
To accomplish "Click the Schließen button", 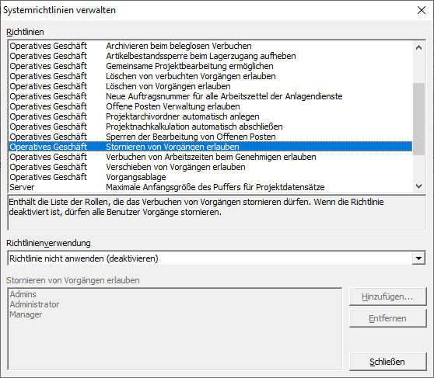I will pyautogui.click(x=387, y=362).
